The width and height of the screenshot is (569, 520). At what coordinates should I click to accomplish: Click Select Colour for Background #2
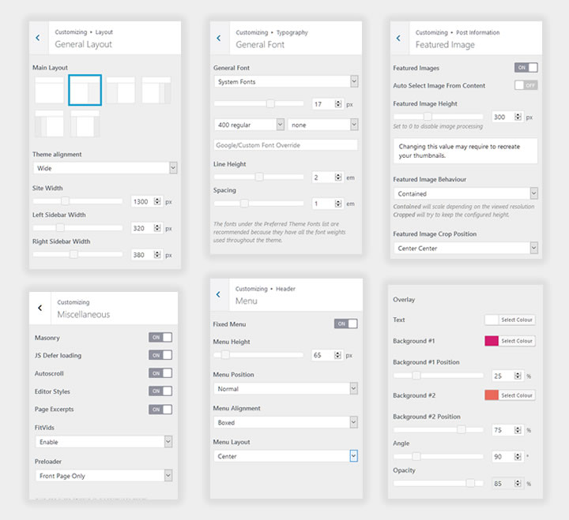517,395
